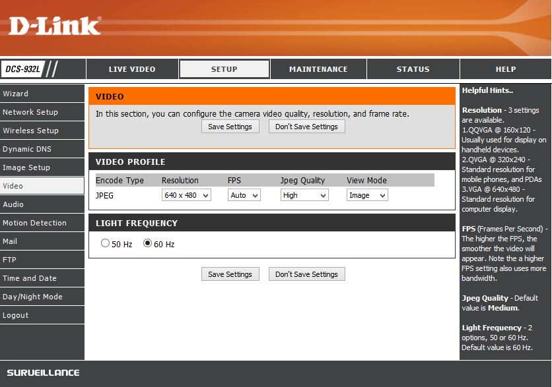Viewport: 552px width, 387px height.
Task: Click the upper Save Settings button
Action: click(230, 126)
